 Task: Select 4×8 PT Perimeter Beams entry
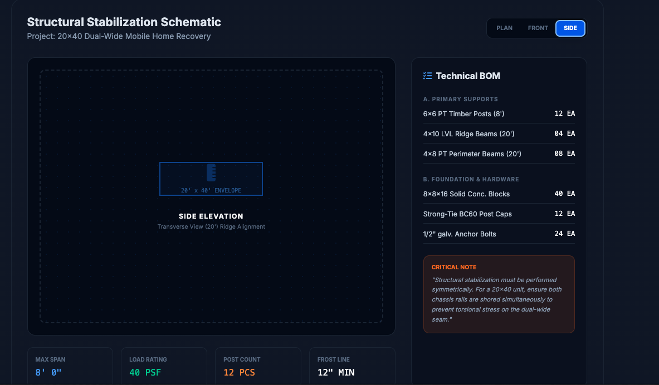(x=499, y=154)
